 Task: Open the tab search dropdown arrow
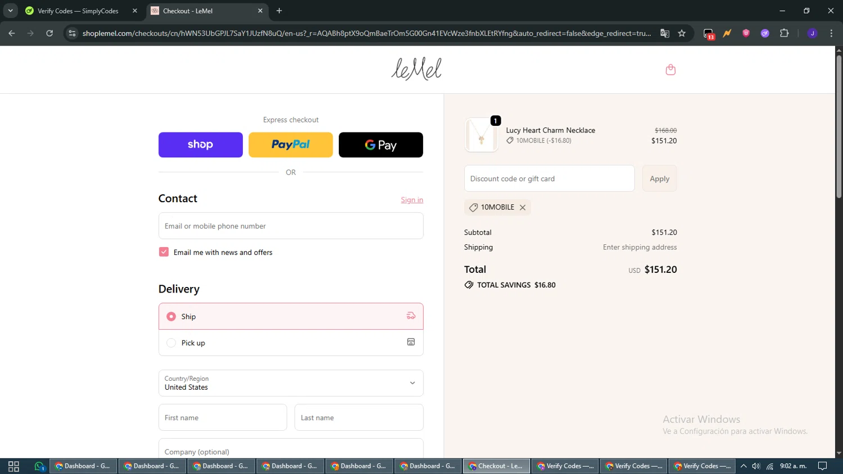[x=10, y=11]
